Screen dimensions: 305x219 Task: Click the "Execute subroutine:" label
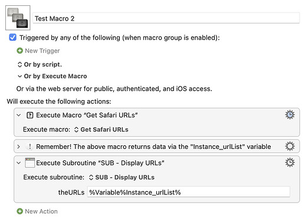pos(54,177)
